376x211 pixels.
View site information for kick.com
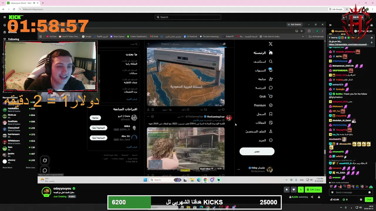(20, 9)
